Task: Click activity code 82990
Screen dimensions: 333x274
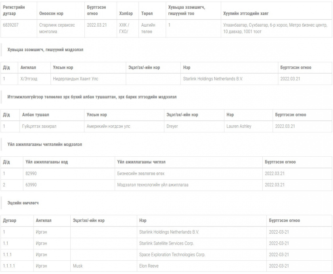Action: (x=31, y=174)
